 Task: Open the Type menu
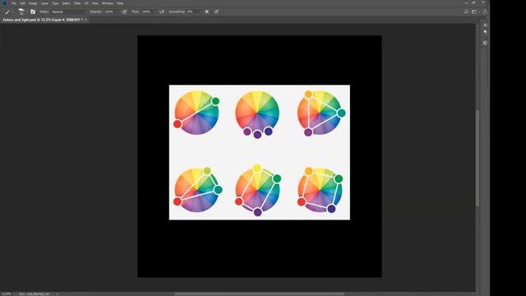click(x=55, y=3)
